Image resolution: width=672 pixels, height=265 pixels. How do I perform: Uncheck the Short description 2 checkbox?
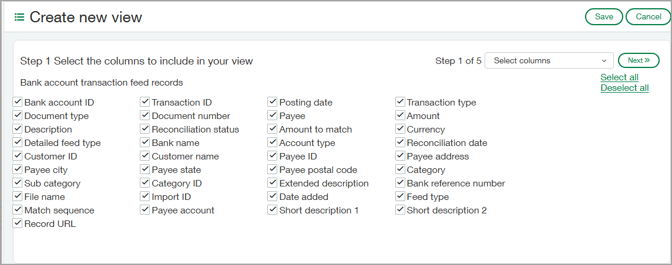pos(400,210)
